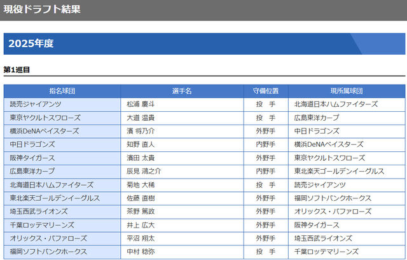Click the "投 手" position in 菊地 大稀's row

pyautogui.click(x=266, y=185)
